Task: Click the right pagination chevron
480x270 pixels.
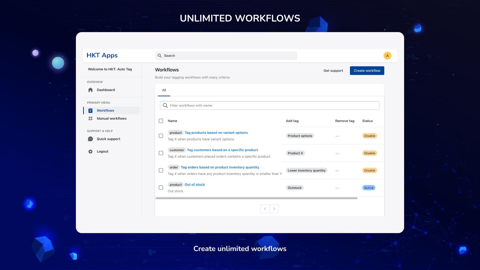Action: pos(274,209)
